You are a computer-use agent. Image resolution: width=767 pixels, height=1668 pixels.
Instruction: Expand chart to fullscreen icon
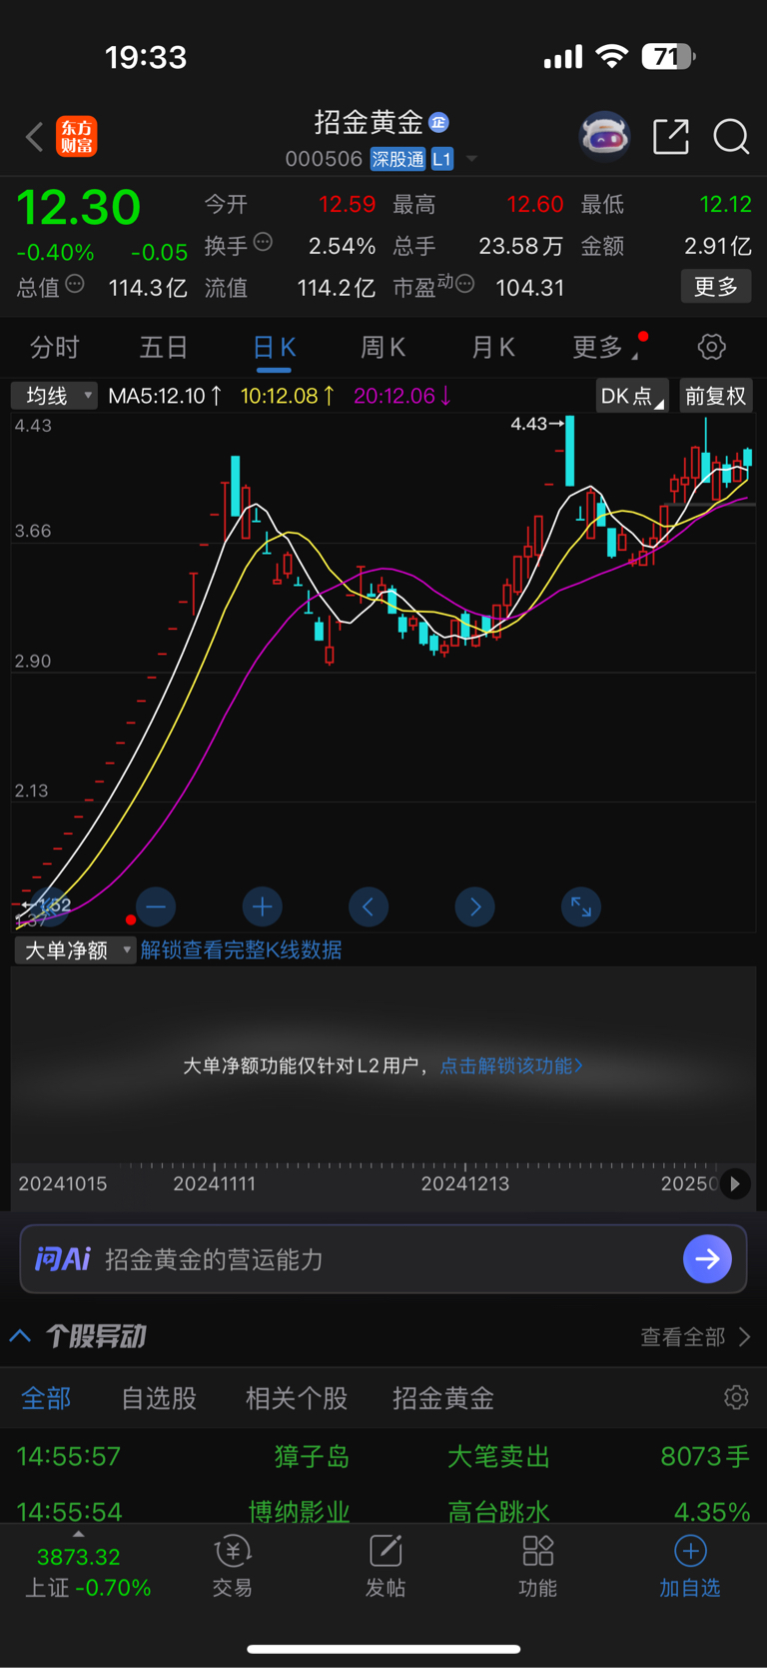tap(581, 906)
